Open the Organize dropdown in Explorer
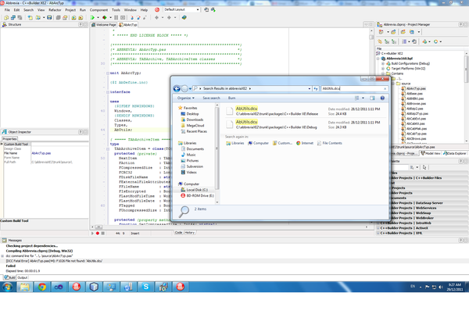This screenshot has width=469, height=318. point(185,98)
